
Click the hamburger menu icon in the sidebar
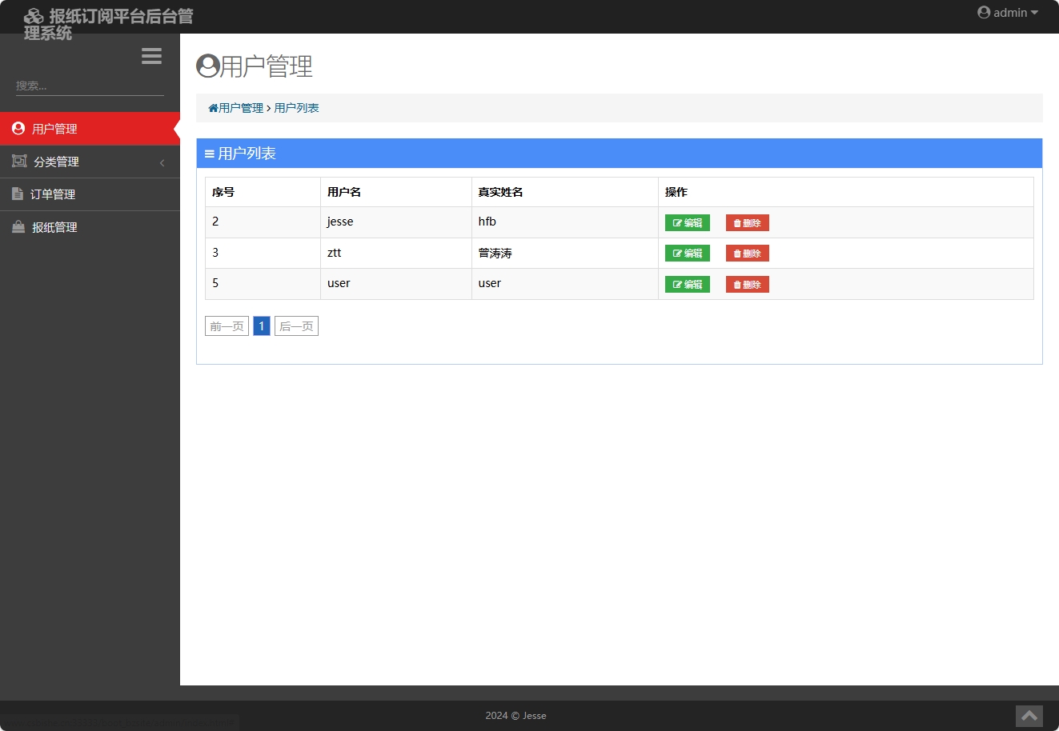point(151,56)
